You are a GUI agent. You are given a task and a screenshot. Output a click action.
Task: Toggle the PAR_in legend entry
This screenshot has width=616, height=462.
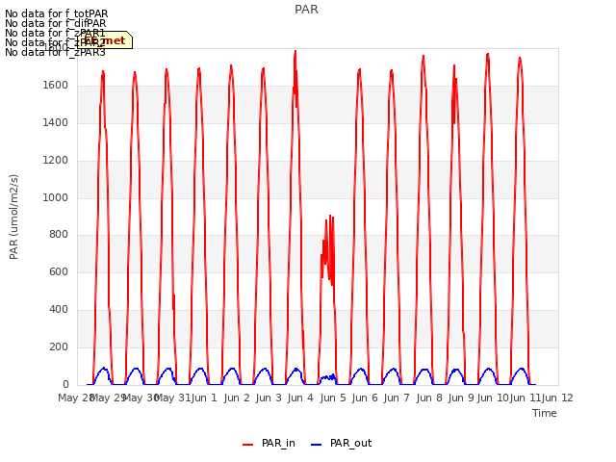(269, 444)
